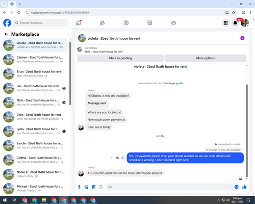Open the Chris conversation
The image size is (255, 204).
tap(34, 117)
